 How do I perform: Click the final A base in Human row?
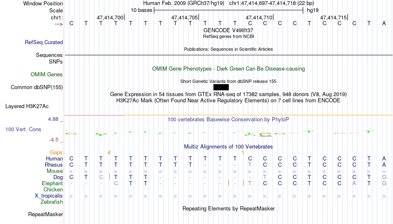tap(384, 159)
